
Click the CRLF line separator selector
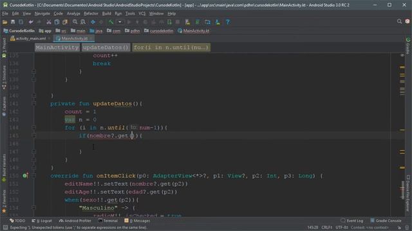[327, 228]
